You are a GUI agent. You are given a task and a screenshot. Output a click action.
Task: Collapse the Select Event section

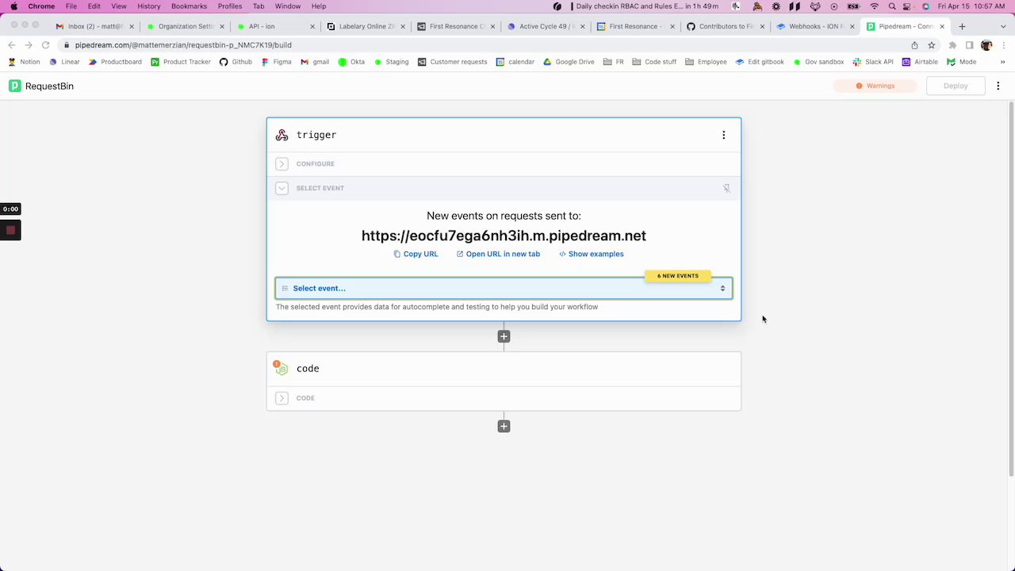[x=282, y=188]
